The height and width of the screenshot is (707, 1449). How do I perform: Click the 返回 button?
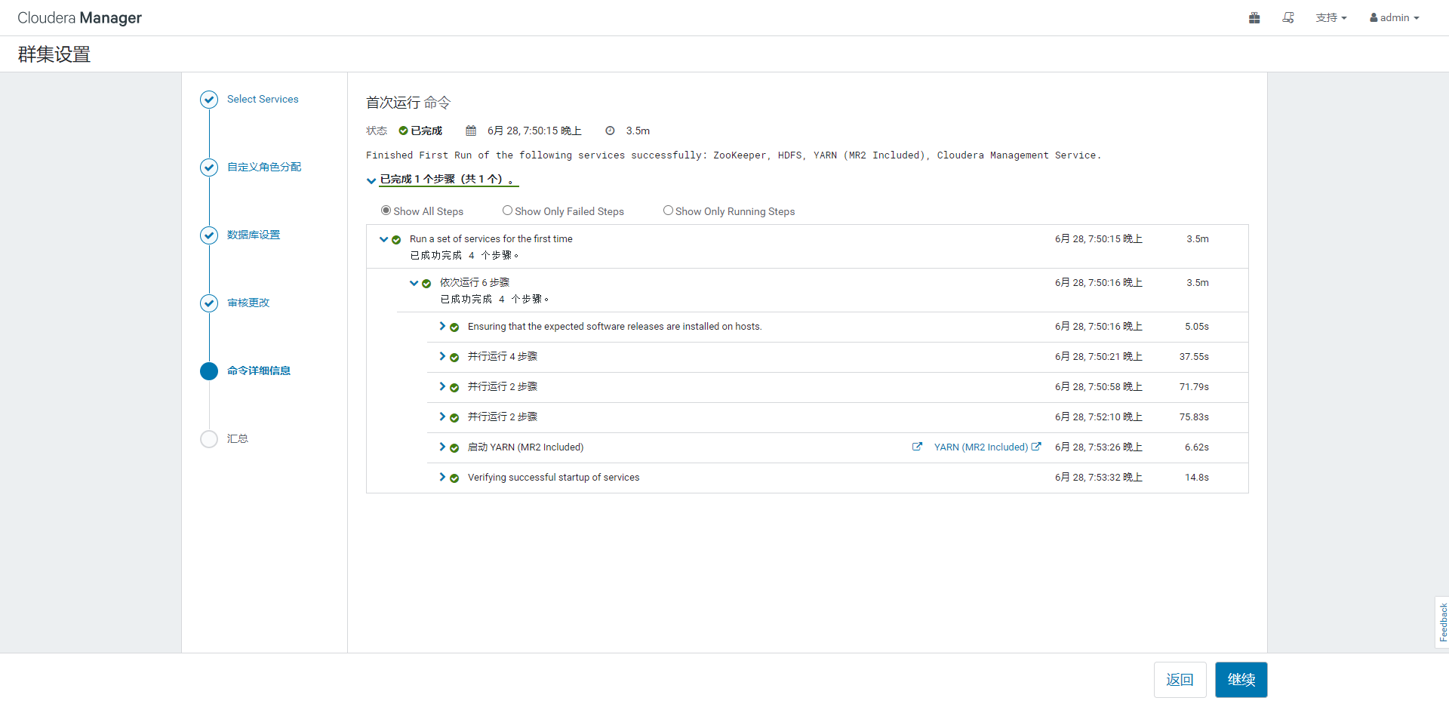coord(1180,680)
